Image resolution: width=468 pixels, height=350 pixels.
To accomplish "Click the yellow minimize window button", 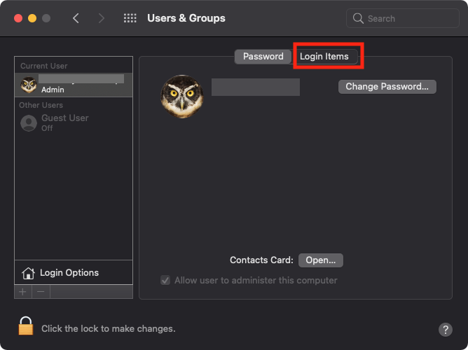I will 32,18.
